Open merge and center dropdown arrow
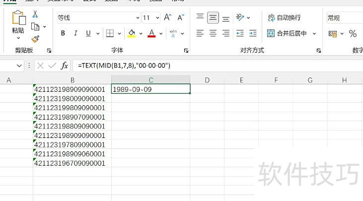 click(314, 34)
